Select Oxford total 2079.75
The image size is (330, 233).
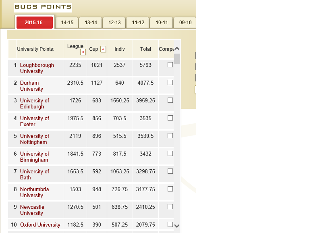tap(145, 225)
